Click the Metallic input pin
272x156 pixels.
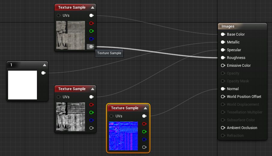pyautogui.click(x=223, y=42)
